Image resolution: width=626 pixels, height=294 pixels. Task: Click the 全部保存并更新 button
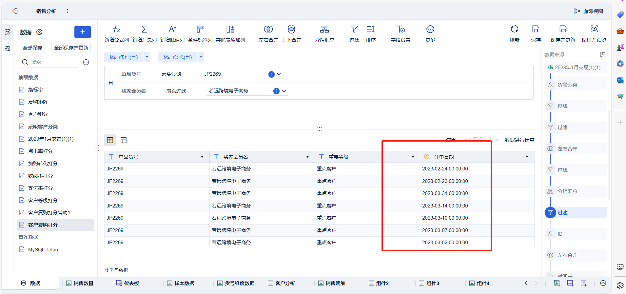[x=71, y=48]
